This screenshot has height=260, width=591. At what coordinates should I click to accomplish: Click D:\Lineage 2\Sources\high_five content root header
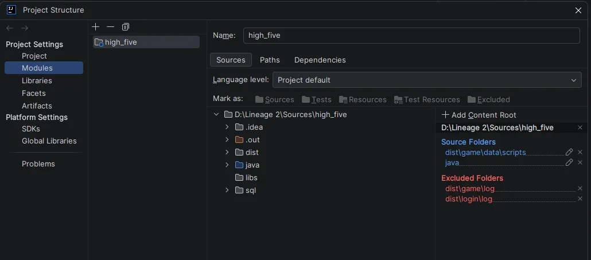(497, 128)
